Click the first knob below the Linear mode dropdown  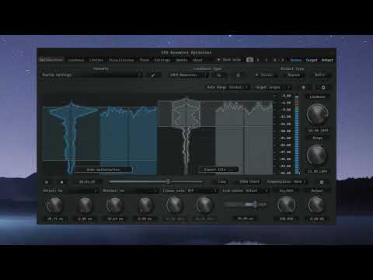175,205
